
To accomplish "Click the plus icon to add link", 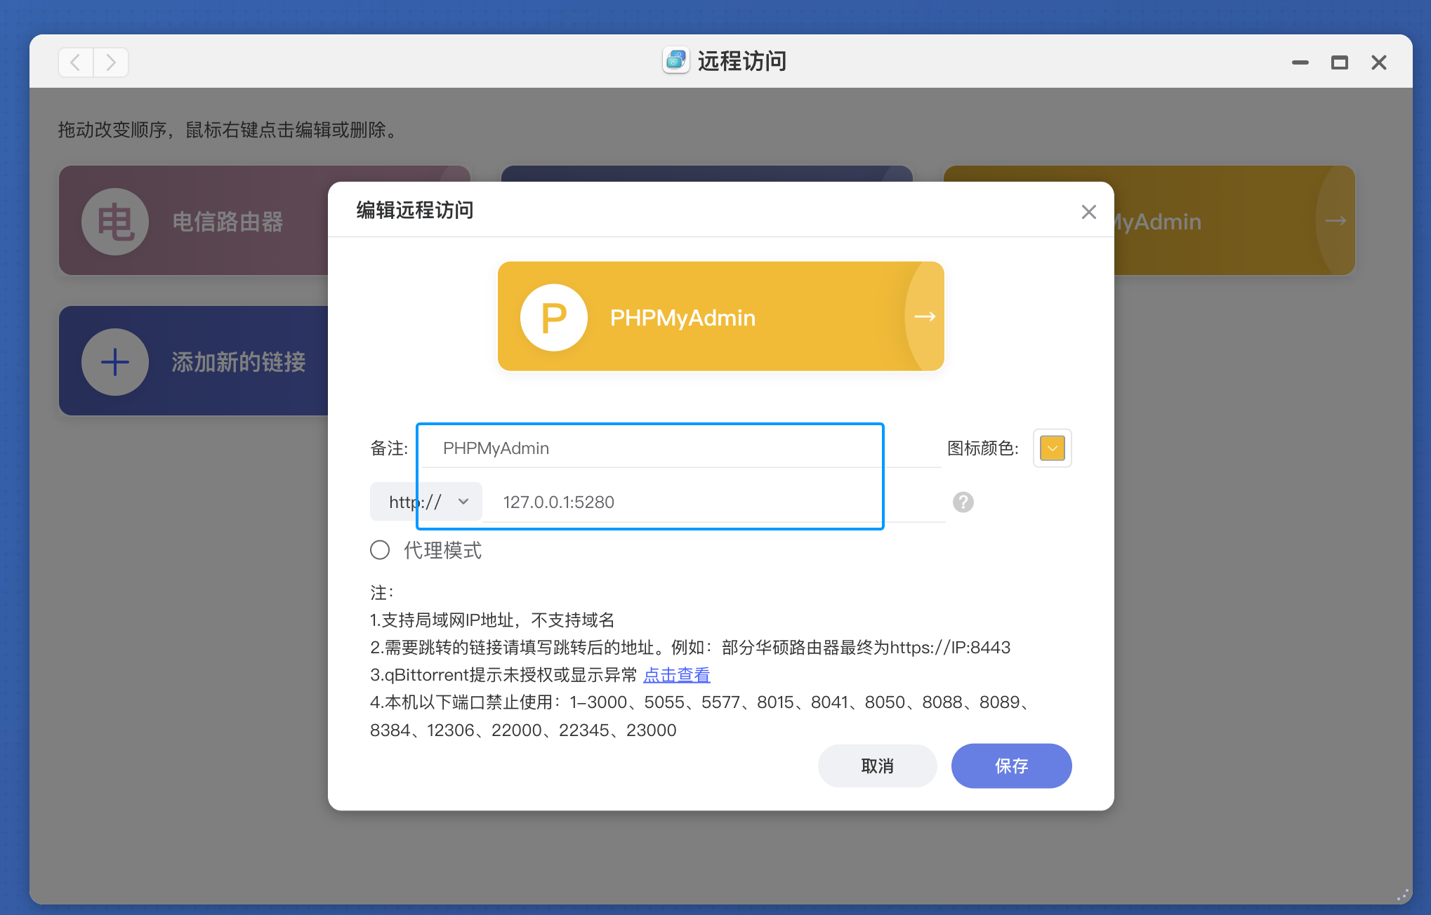I will coord(115,362).
